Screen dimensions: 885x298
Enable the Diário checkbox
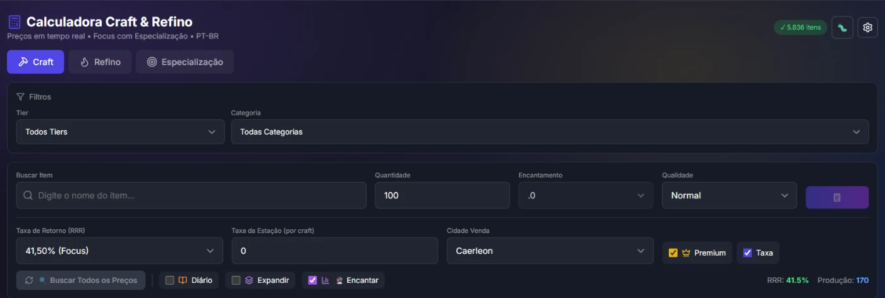[169, 280]
